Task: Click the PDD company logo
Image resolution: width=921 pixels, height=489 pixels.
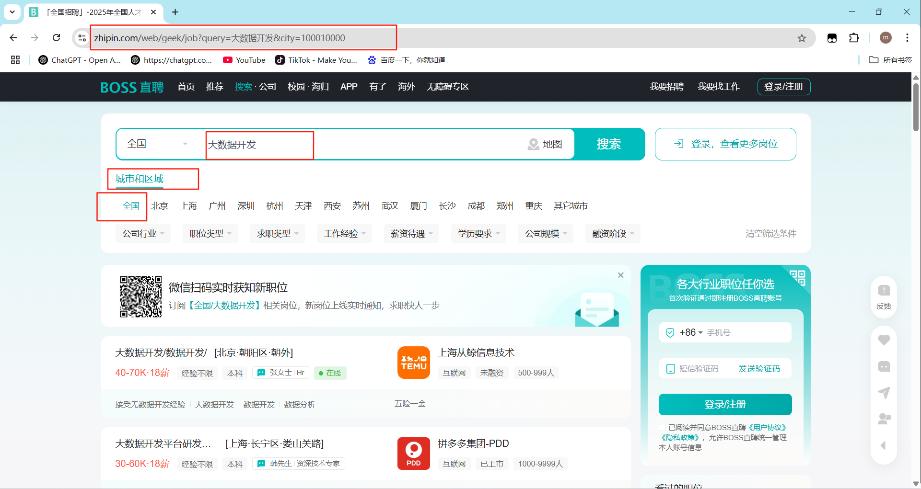Action: 414,454
